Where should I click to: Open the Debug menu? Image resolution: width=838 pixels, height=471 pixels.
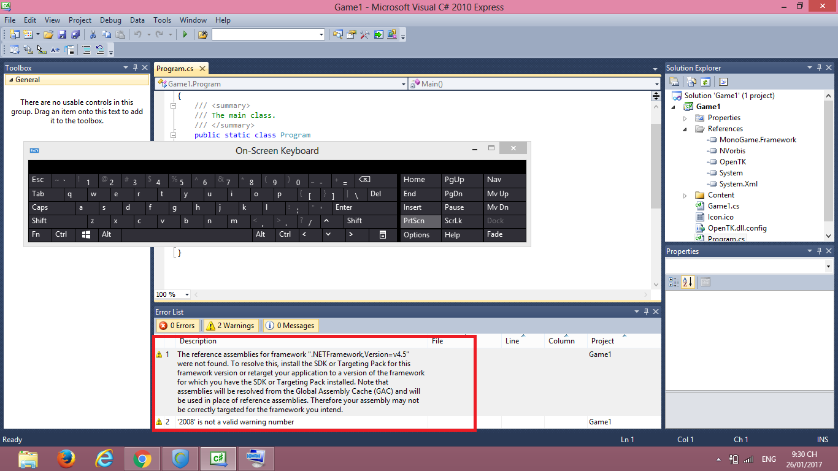pyautogui.click(x=110, y=20)
